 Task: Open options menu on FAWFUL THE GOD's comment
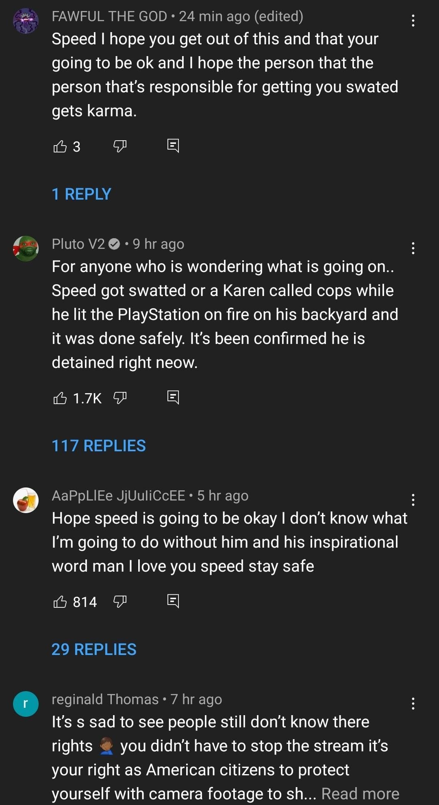point(413,20)
